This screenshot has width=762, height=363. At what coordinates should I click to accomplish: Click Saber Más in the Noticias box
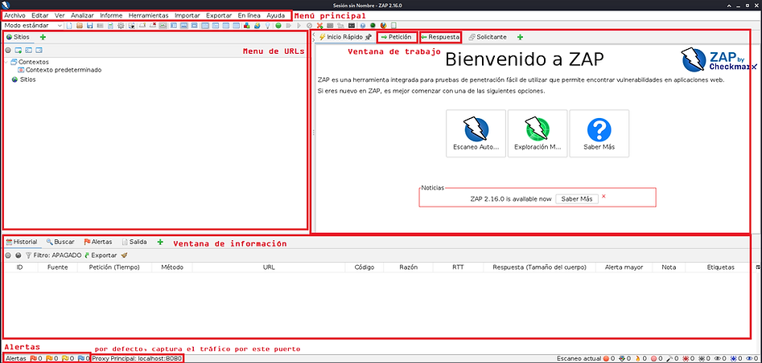pyautogui.click(x=577, y=199)
